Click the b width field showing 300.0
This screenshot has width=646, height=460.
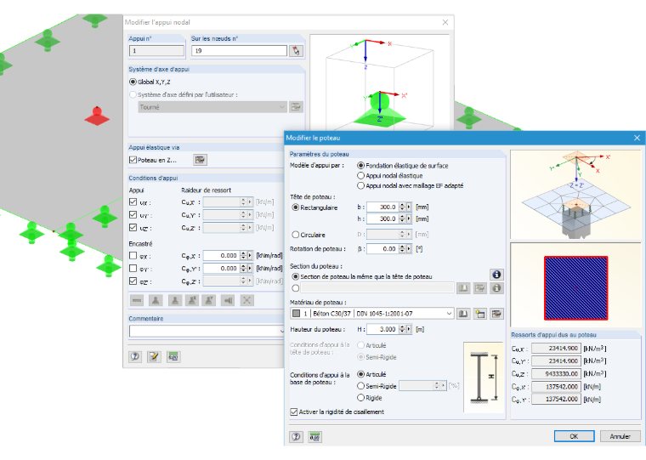382,207
